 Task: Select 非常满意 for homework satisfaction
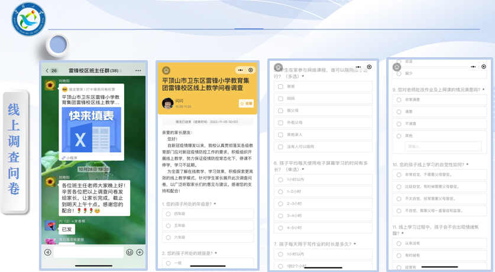tap(400, 100)
